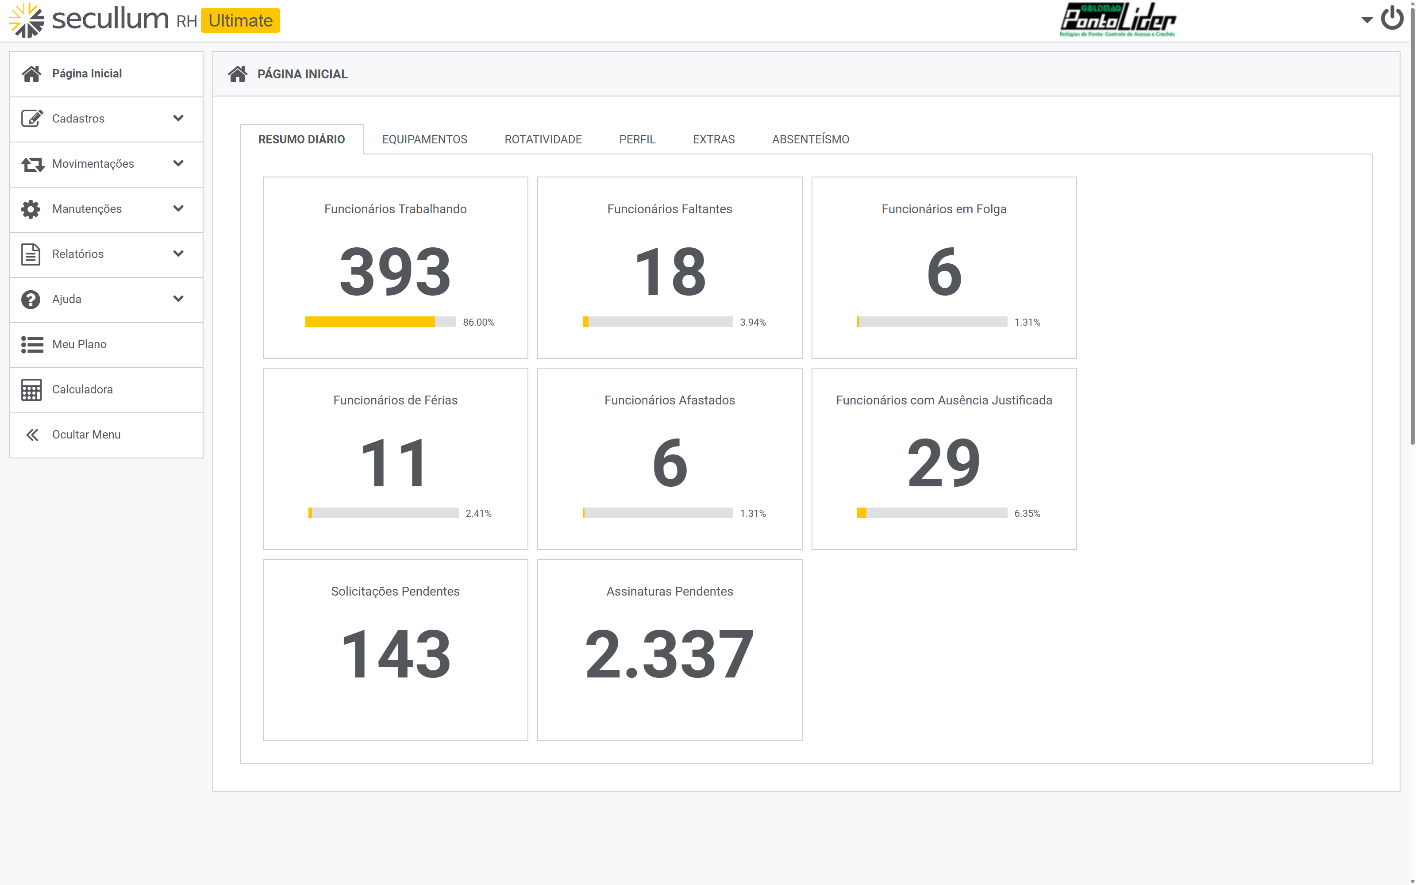Open the Meu Plano text link

79,344
